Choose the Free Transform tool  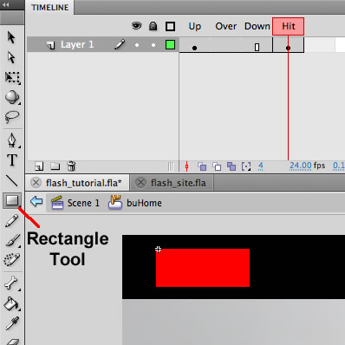pos(12,77)
